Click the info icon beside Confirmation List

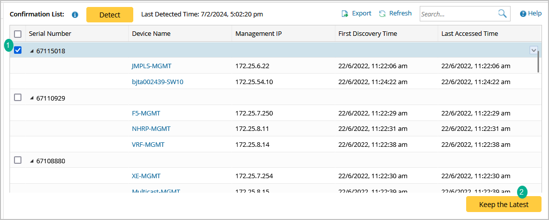tap(75, 15)
